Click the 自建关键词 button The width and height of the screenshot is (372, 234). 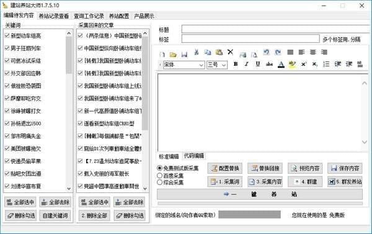pos(55,215)
